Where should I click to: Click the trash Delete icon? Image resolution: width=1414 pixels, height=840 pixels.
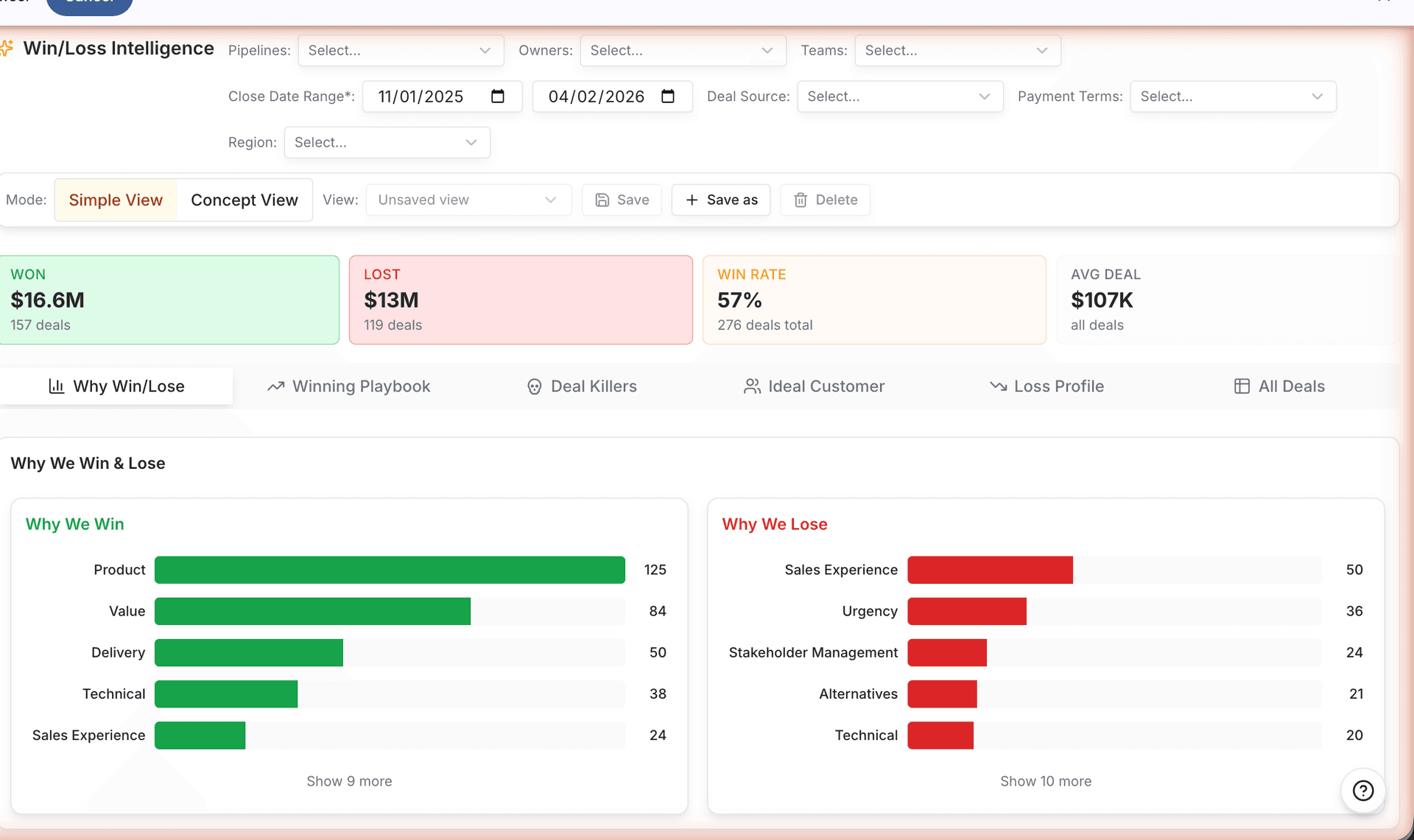(801, 200)
